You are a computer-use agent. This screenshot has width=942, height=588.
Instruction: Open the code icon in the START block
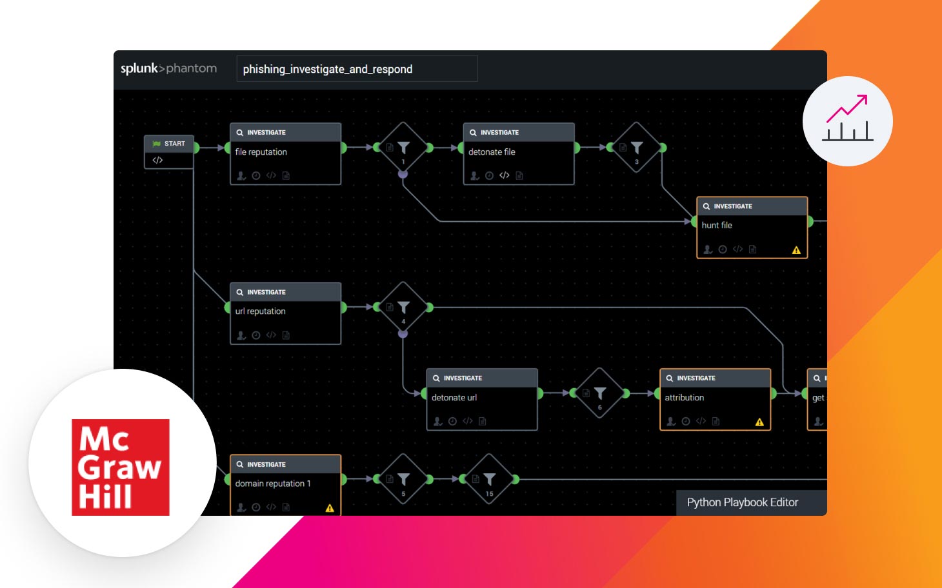[x=157, y=160]
